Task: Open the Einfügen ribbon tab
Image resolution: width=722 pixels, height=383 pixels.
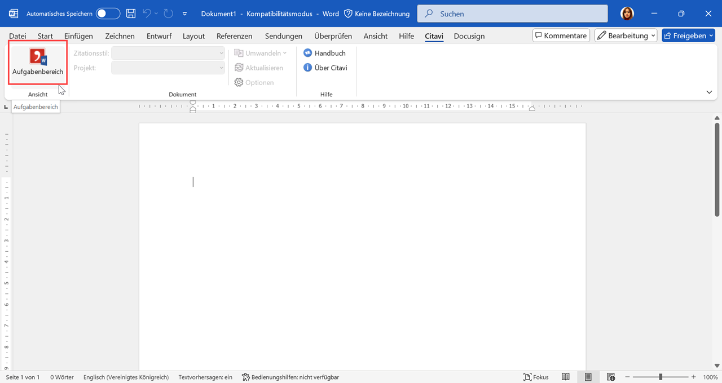Action: pos(78,36)
